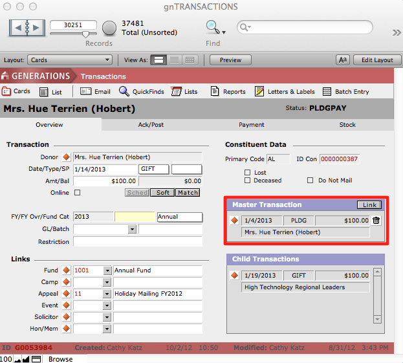This screenshot has height=363, width=403.
Task: Delete master transaction with trash icon
Action: (x=376, y=221)
